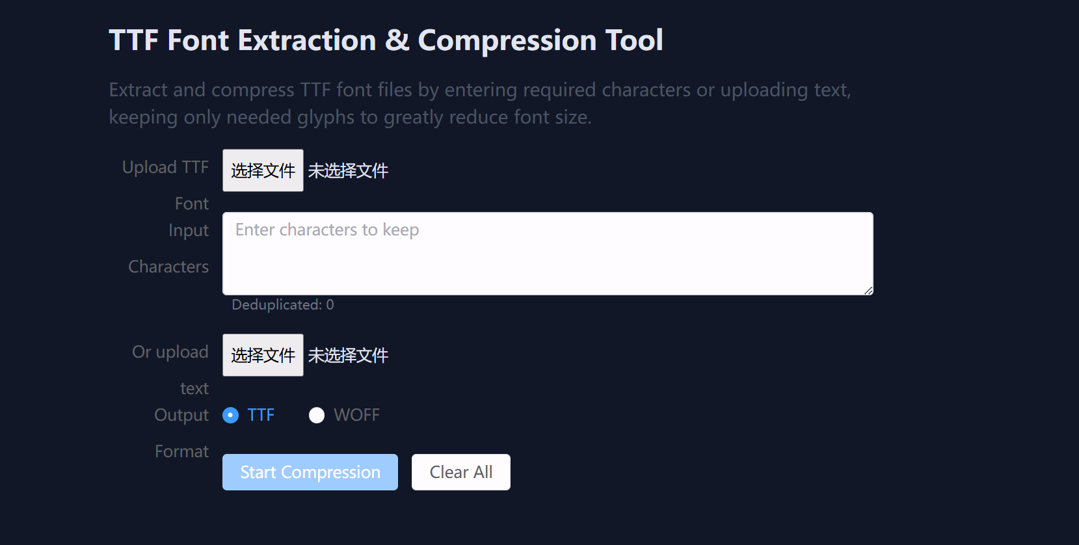Select the TTF output format radio button

click(x=231, y=415)
